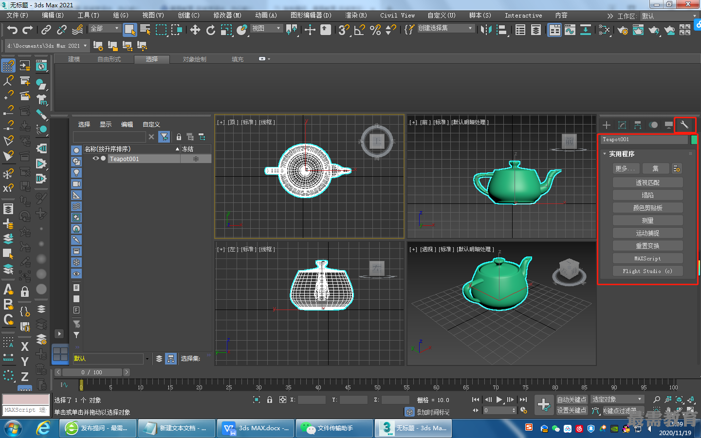701x438 pixels.
Task: Switch to the 建模 ribbon tab
Action: [74, 59]
